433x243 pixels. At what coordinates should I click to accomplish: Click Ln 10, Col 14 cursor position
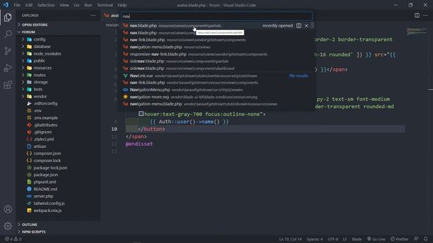pyautogui.click(x=290, y=239)
